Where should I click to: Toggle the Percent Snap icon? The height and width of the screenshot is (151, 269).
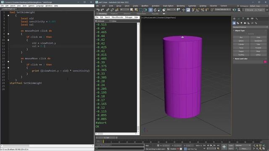click(x=203, y=10)
